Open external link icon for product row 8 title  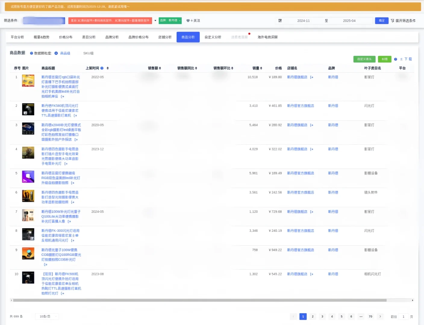point(73,240)
